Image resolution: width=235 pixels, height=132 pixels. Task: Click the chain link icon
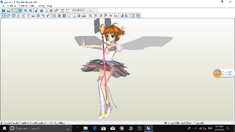57,11
